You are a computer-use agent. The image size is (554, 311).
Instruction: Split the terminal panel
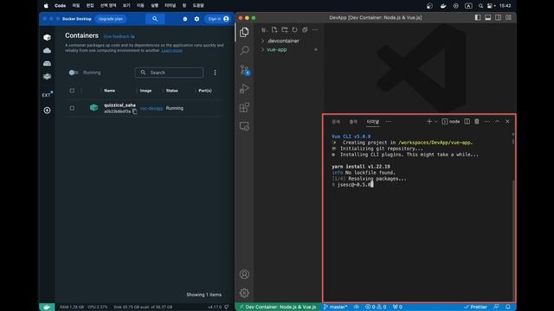pyautogui.click(x=467, y=121)
